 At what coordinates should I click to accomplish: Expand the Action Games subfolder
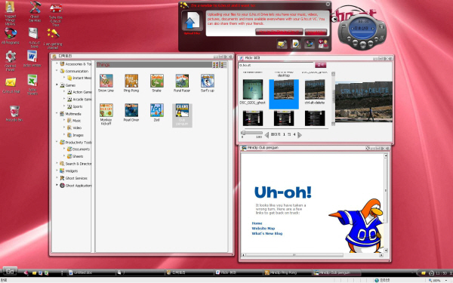coord(64,92)
